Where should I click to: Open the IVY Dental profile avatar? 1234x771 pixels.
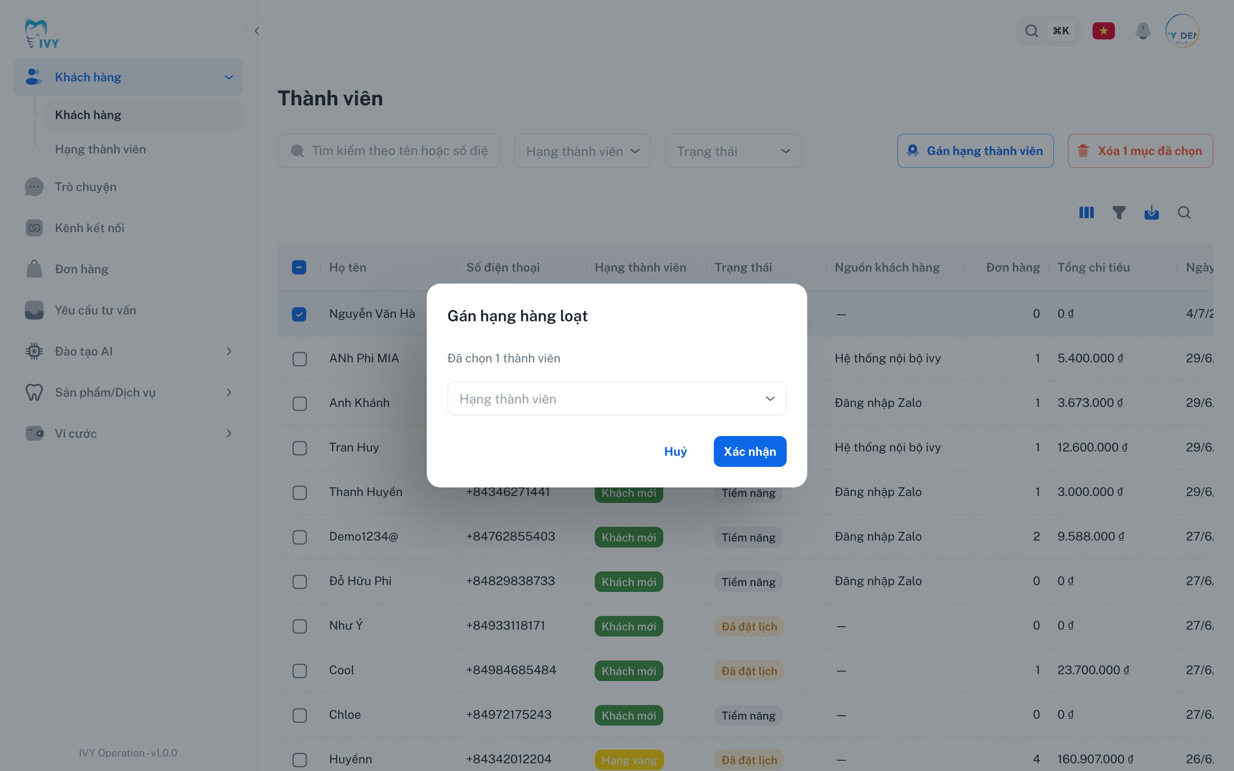tap(1182, 31)
